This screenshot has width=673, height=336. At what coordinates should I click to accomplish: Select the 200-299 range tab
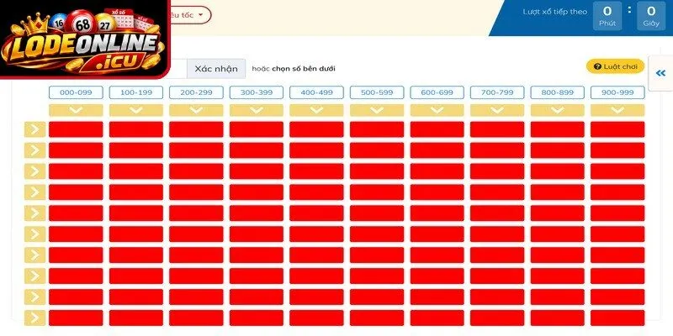point(196,92)
